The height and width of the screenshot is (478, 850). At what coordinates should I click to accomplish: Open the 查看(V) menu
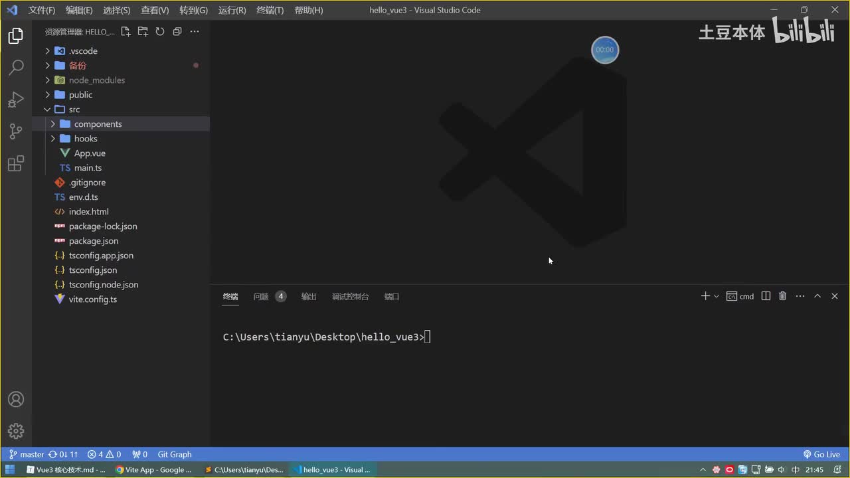[155, 10]
